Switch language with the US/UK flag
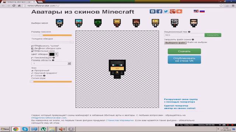Screen dimensions: 236x132 coord(196,11)
